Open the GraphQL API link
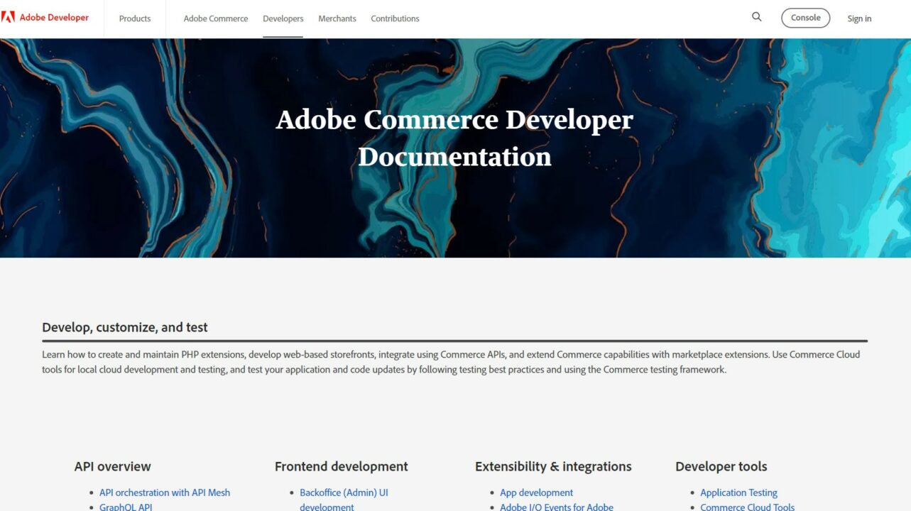Screen dimensions: 911x511 pos(126,507)
